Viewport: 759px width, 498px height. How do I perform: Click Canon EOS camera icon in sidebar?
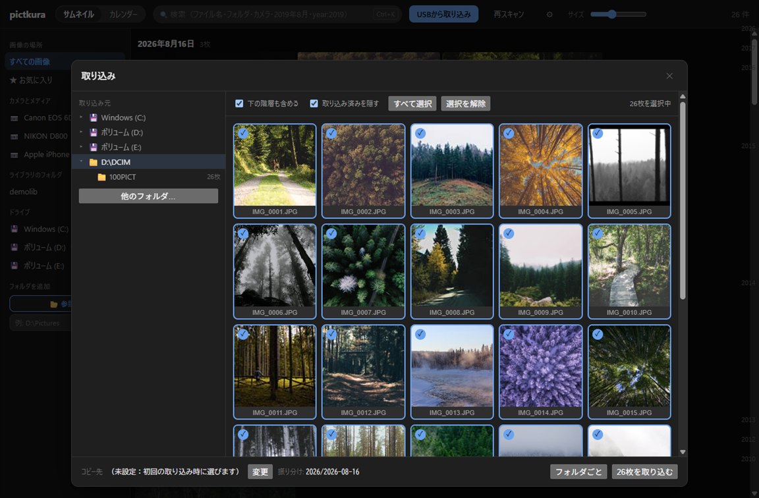(x=14, y=118)
